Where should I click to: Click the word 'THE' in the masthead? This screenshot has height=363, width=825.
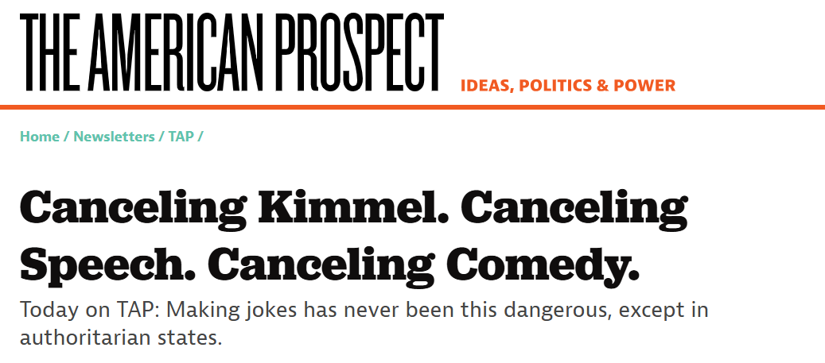coord(49,52)
